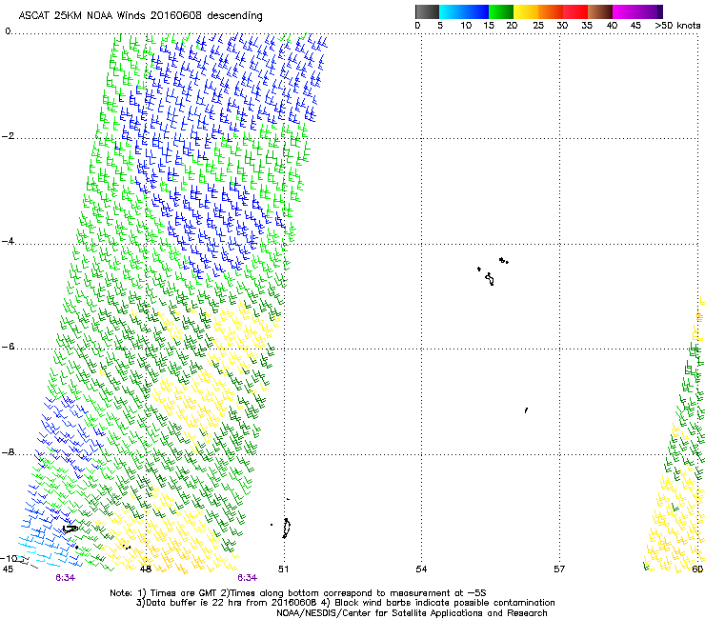Viewport: 705px width, 619px height.
Task: Click the longitude label '57'
Action: point(559,569)
